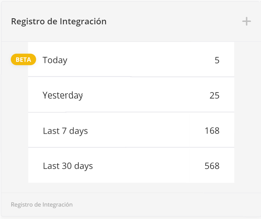This screenshot has width=261, height=219.
Task: Click the Last 30 days label
Action: (x=68, y=166)
